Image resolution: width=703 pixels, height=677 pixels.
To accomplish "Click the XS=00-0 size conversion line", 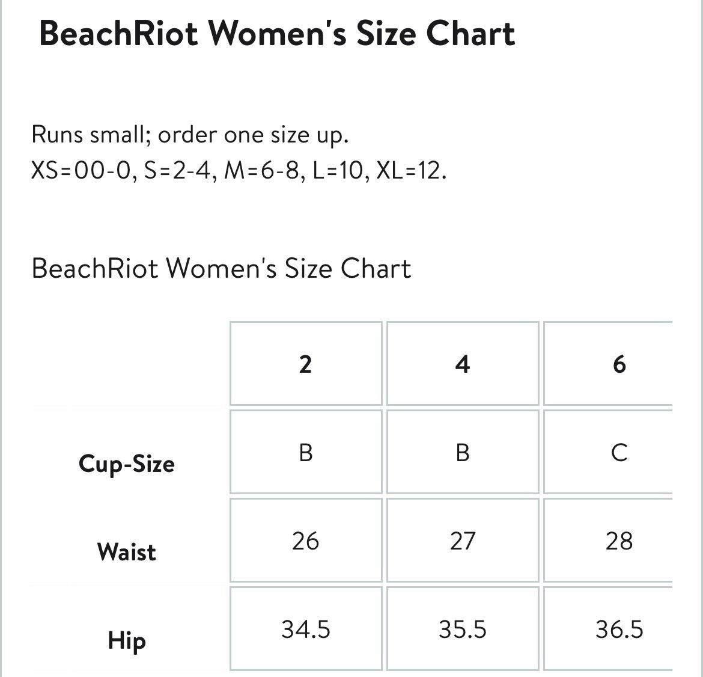I will click(239, 171).
